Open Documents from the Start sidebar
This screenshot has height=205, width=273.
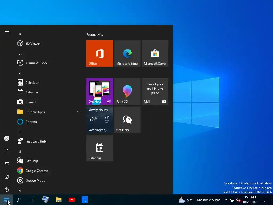tap(7, 151)
